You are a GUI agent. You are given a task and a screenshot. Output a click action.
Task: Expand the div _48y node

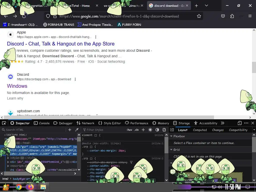(x=8, y=162)
